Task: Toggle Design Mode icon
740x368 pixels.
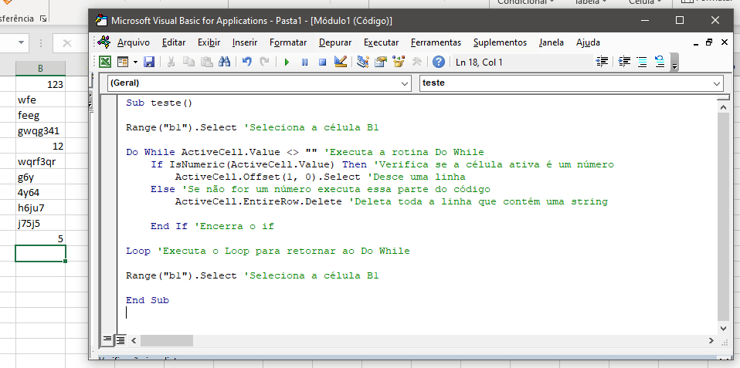Action: 341,62
